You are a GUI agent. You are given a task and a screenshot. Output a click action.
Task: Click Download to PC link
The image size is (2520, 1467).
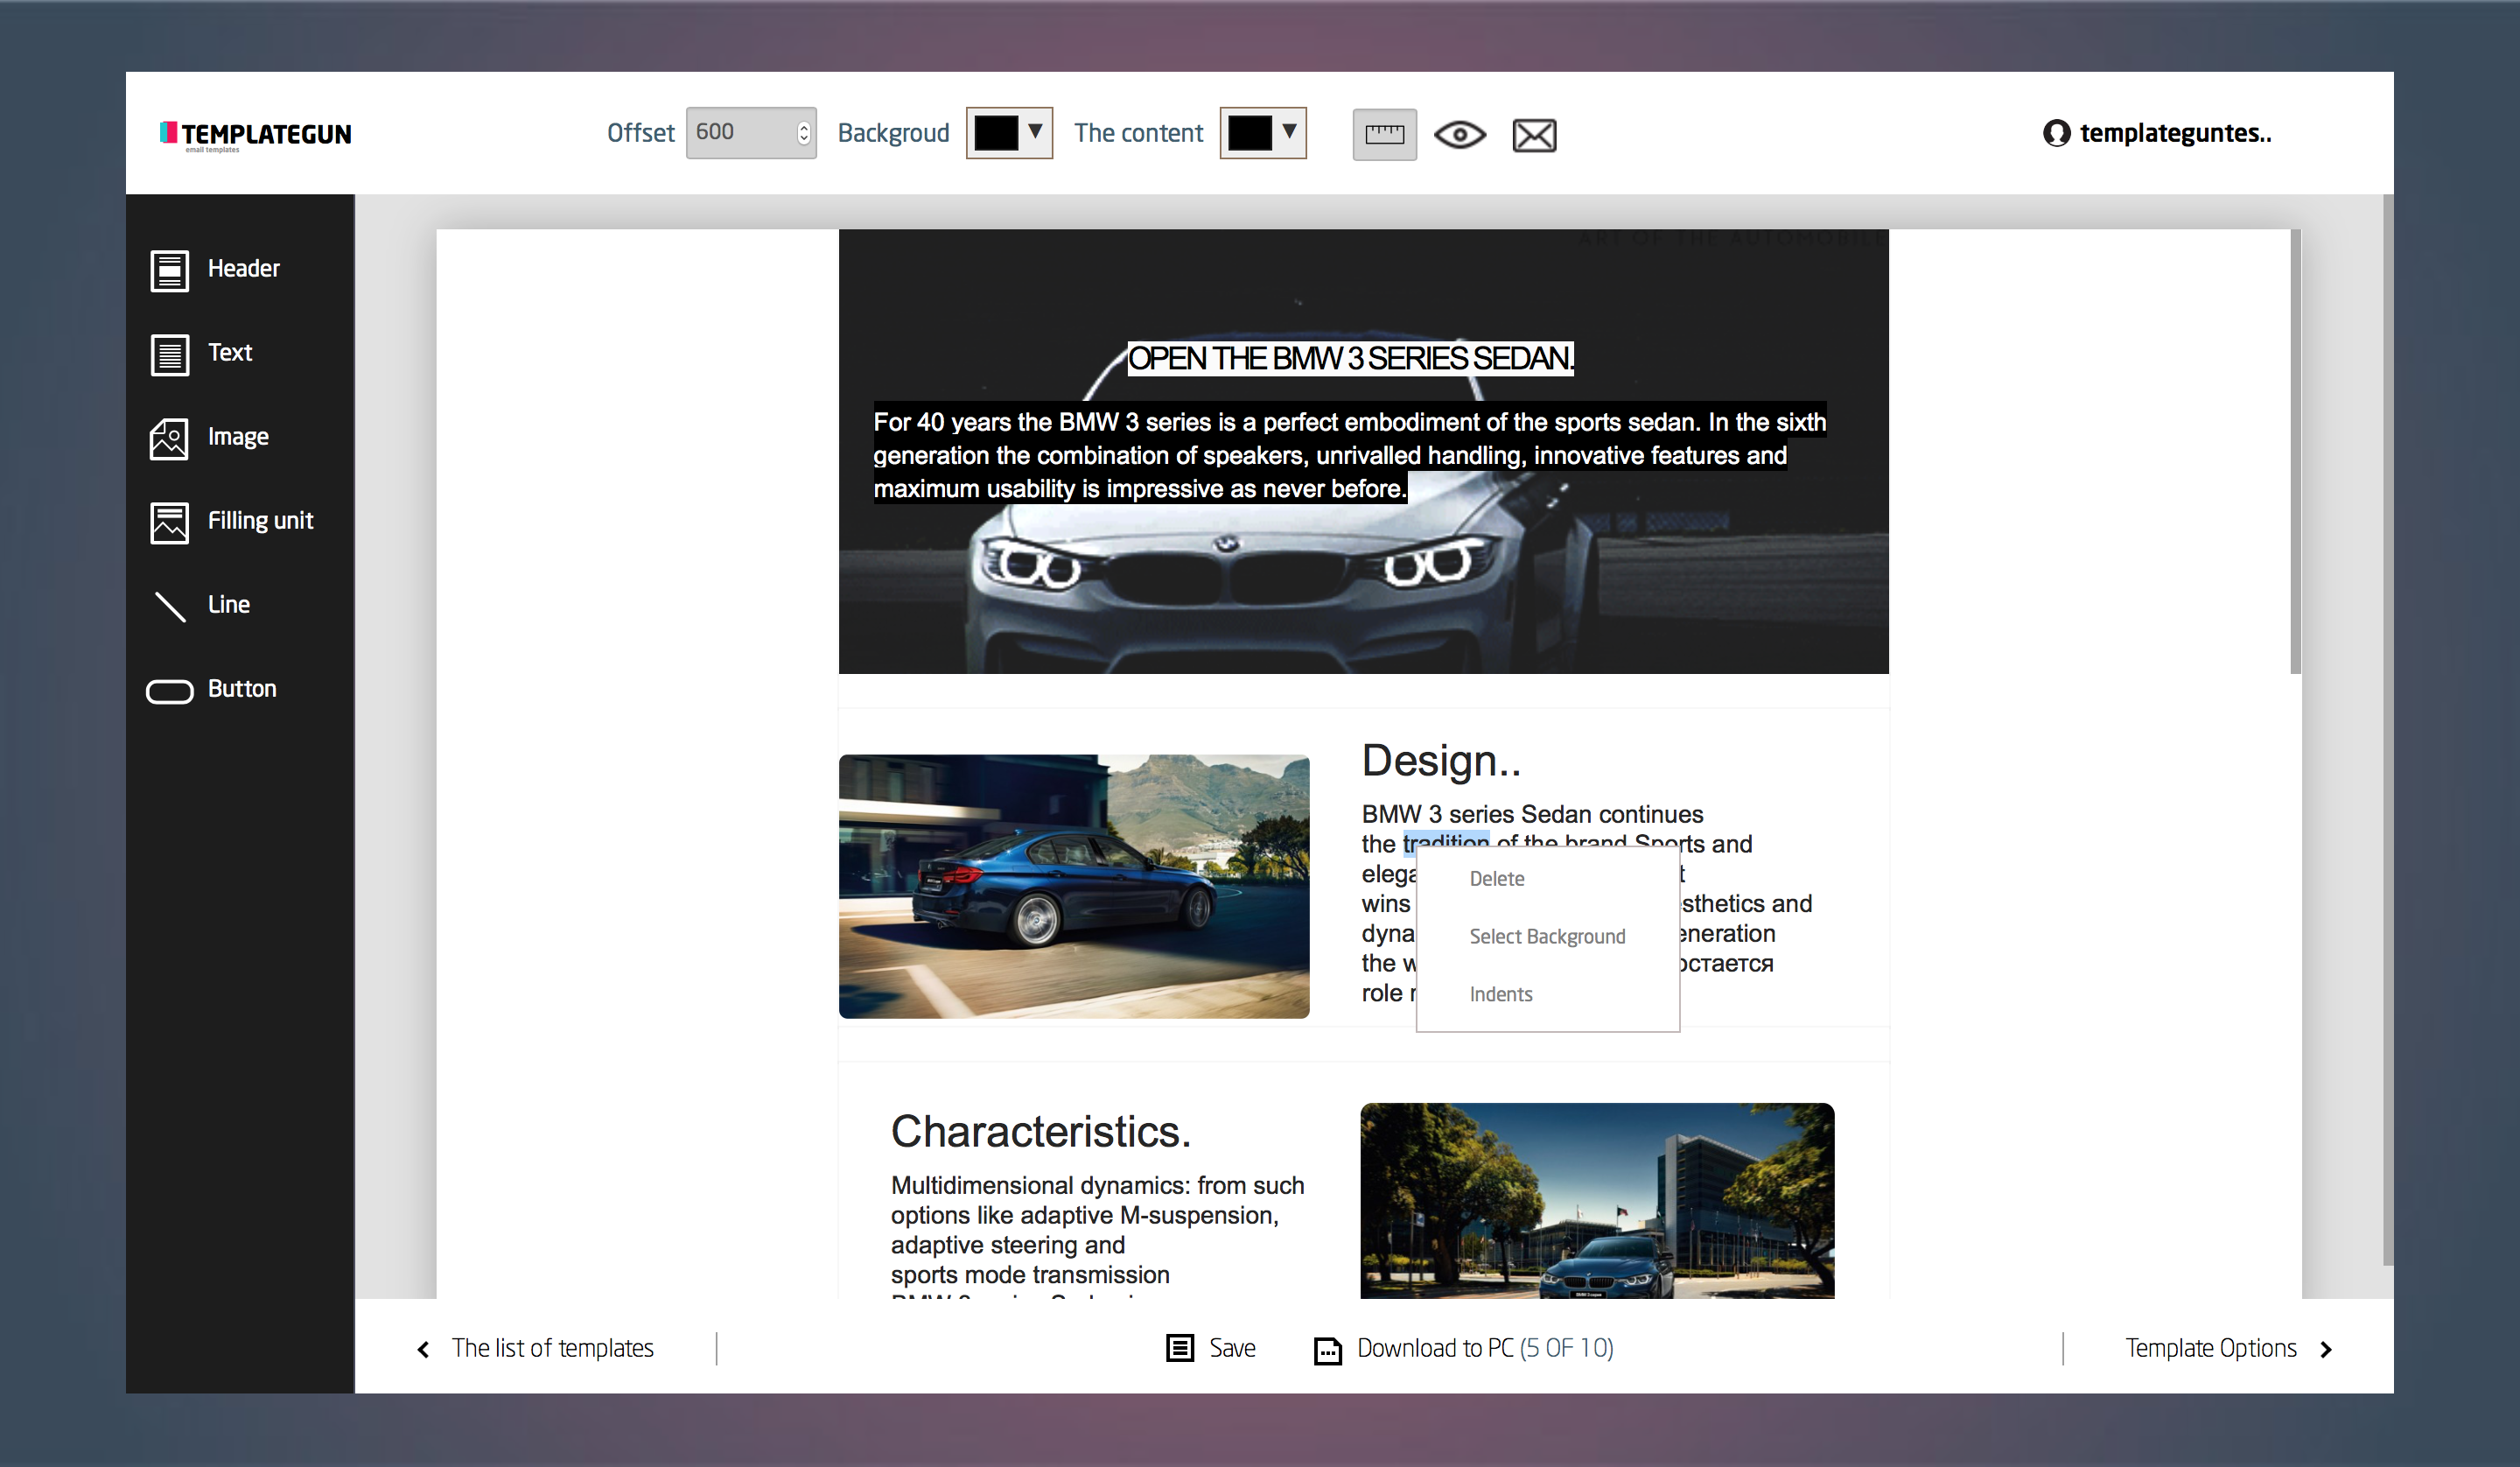[x=1464, y=1348]
